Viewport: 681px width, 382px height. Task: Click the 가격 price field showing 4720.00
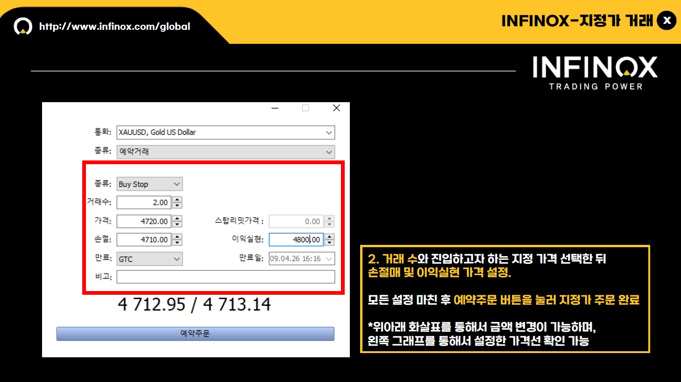(144, 221)
